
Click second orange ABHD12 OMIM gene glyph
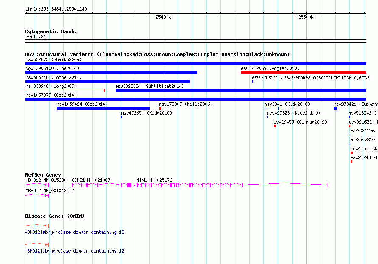click(x=37, y=244)
